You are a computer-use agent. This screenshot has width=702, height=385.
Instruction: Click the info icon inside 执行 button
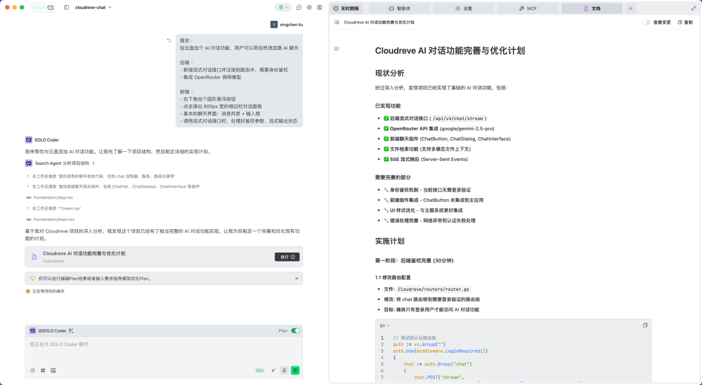tap(292, 257)
